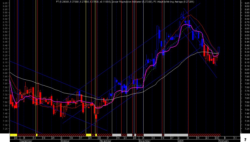This screenshot has height=142, width=250.
Task: Click the 9.05 price label on left axis
Action: pos(5,3)
